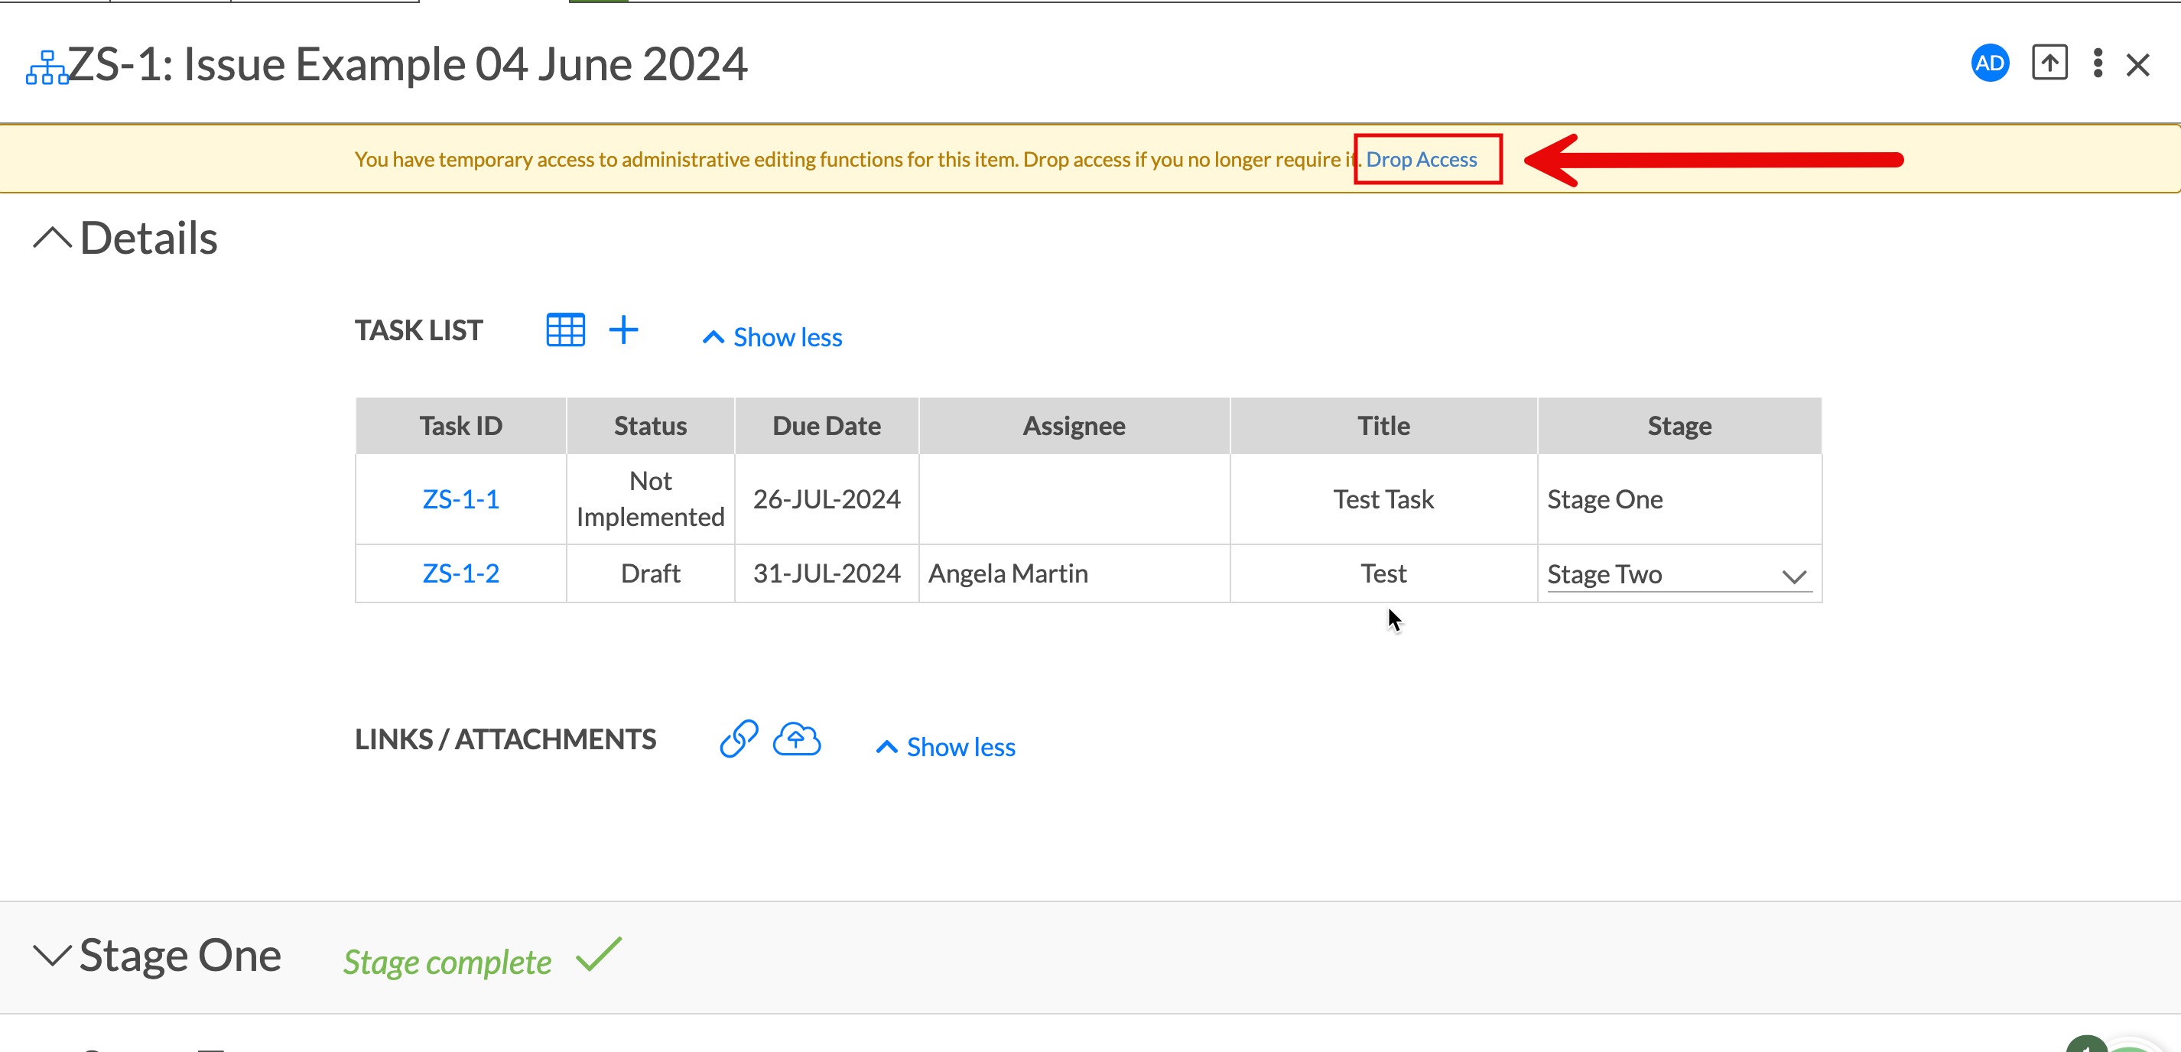Image resolution: width=2181 pixels, height=1052 pixels.
Task: Click the Task ID column header
Action: click(x=460, y=426)
